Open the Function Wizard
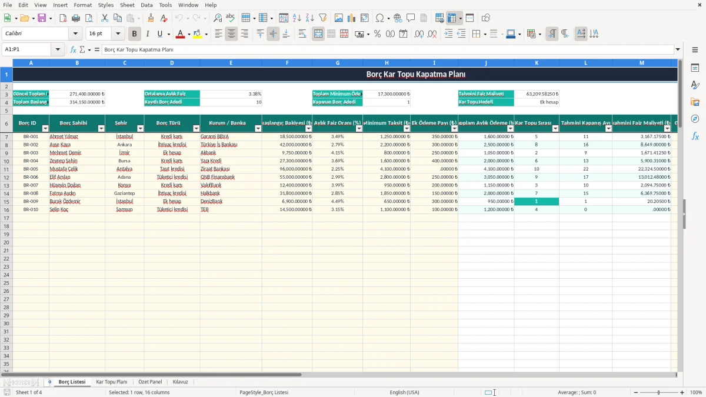706x397 pixels. tap(73, 50)
